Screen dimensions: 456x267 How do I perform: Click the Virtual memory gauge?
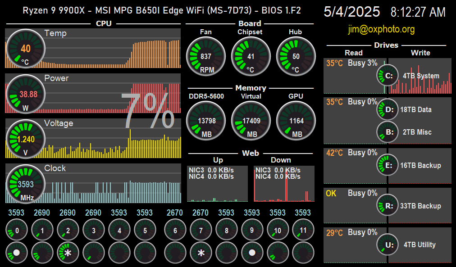click(251, 121)
